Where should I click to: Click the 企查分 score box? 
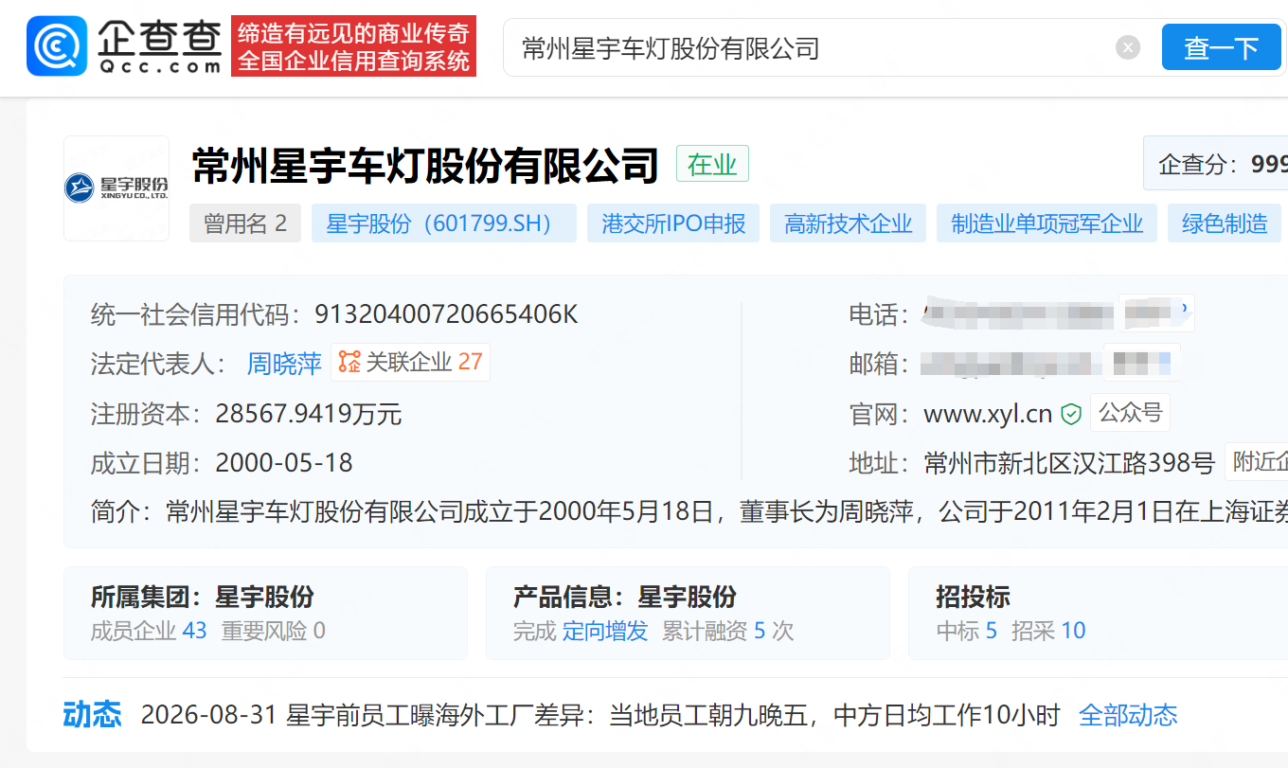1215,164
